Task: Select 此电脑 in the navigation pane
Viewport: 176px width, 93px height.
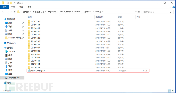Action: coord(10,48)
